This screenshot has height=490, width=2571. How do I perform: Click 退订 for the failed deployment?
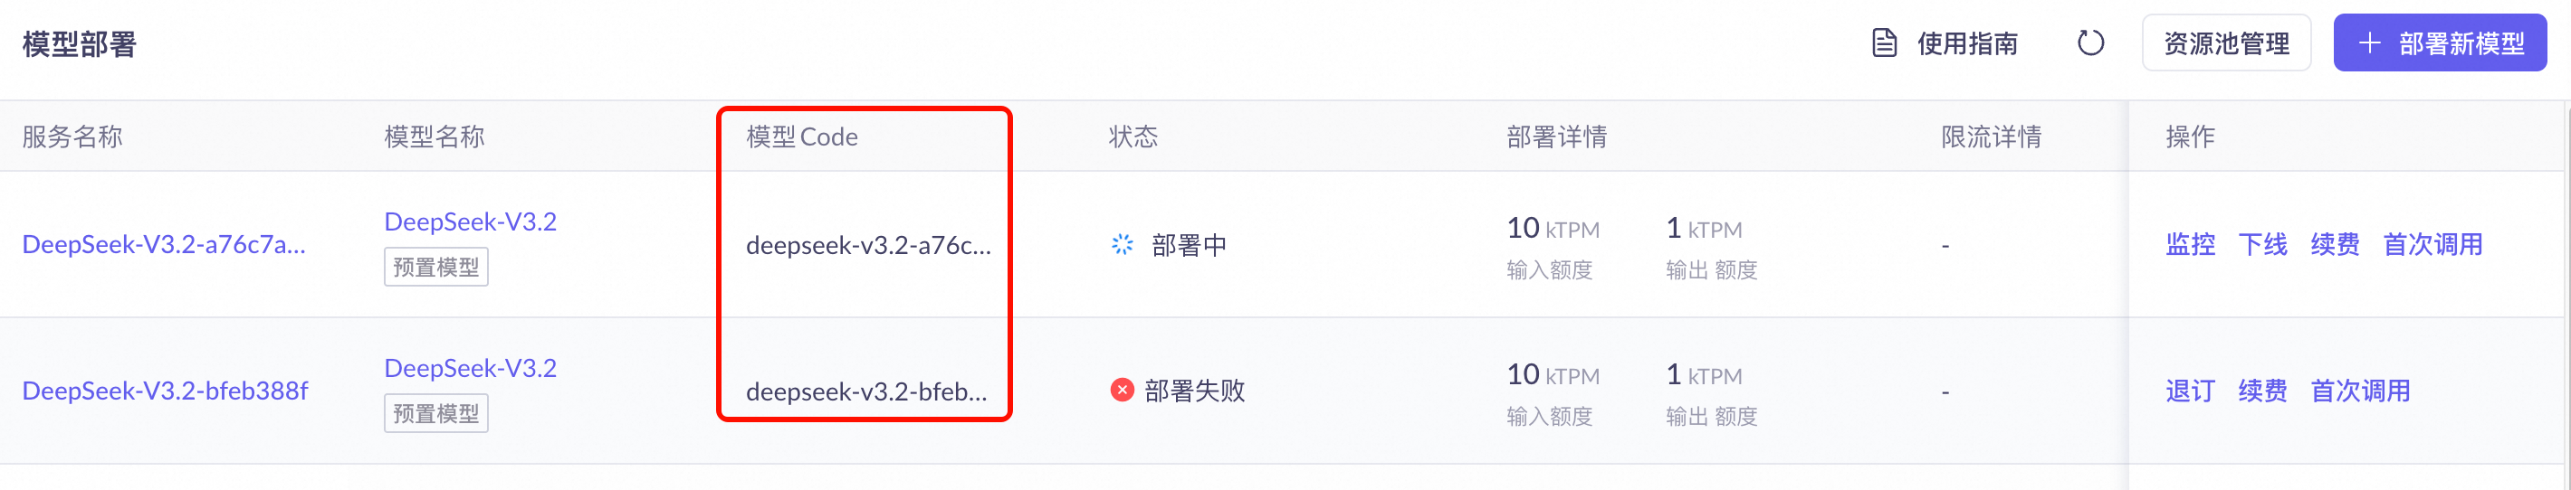tap(2190, 391)
